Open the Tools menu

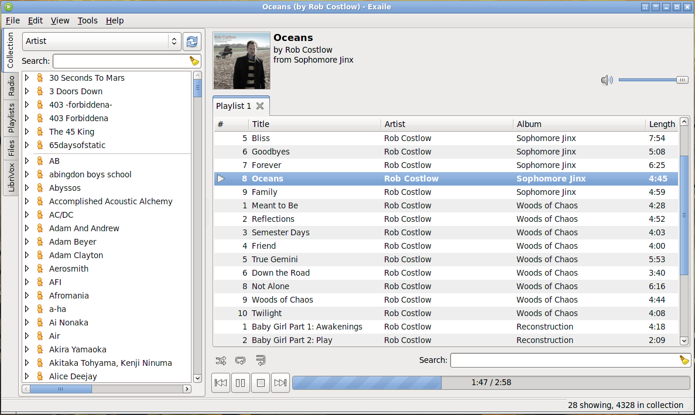click(87, 20)
